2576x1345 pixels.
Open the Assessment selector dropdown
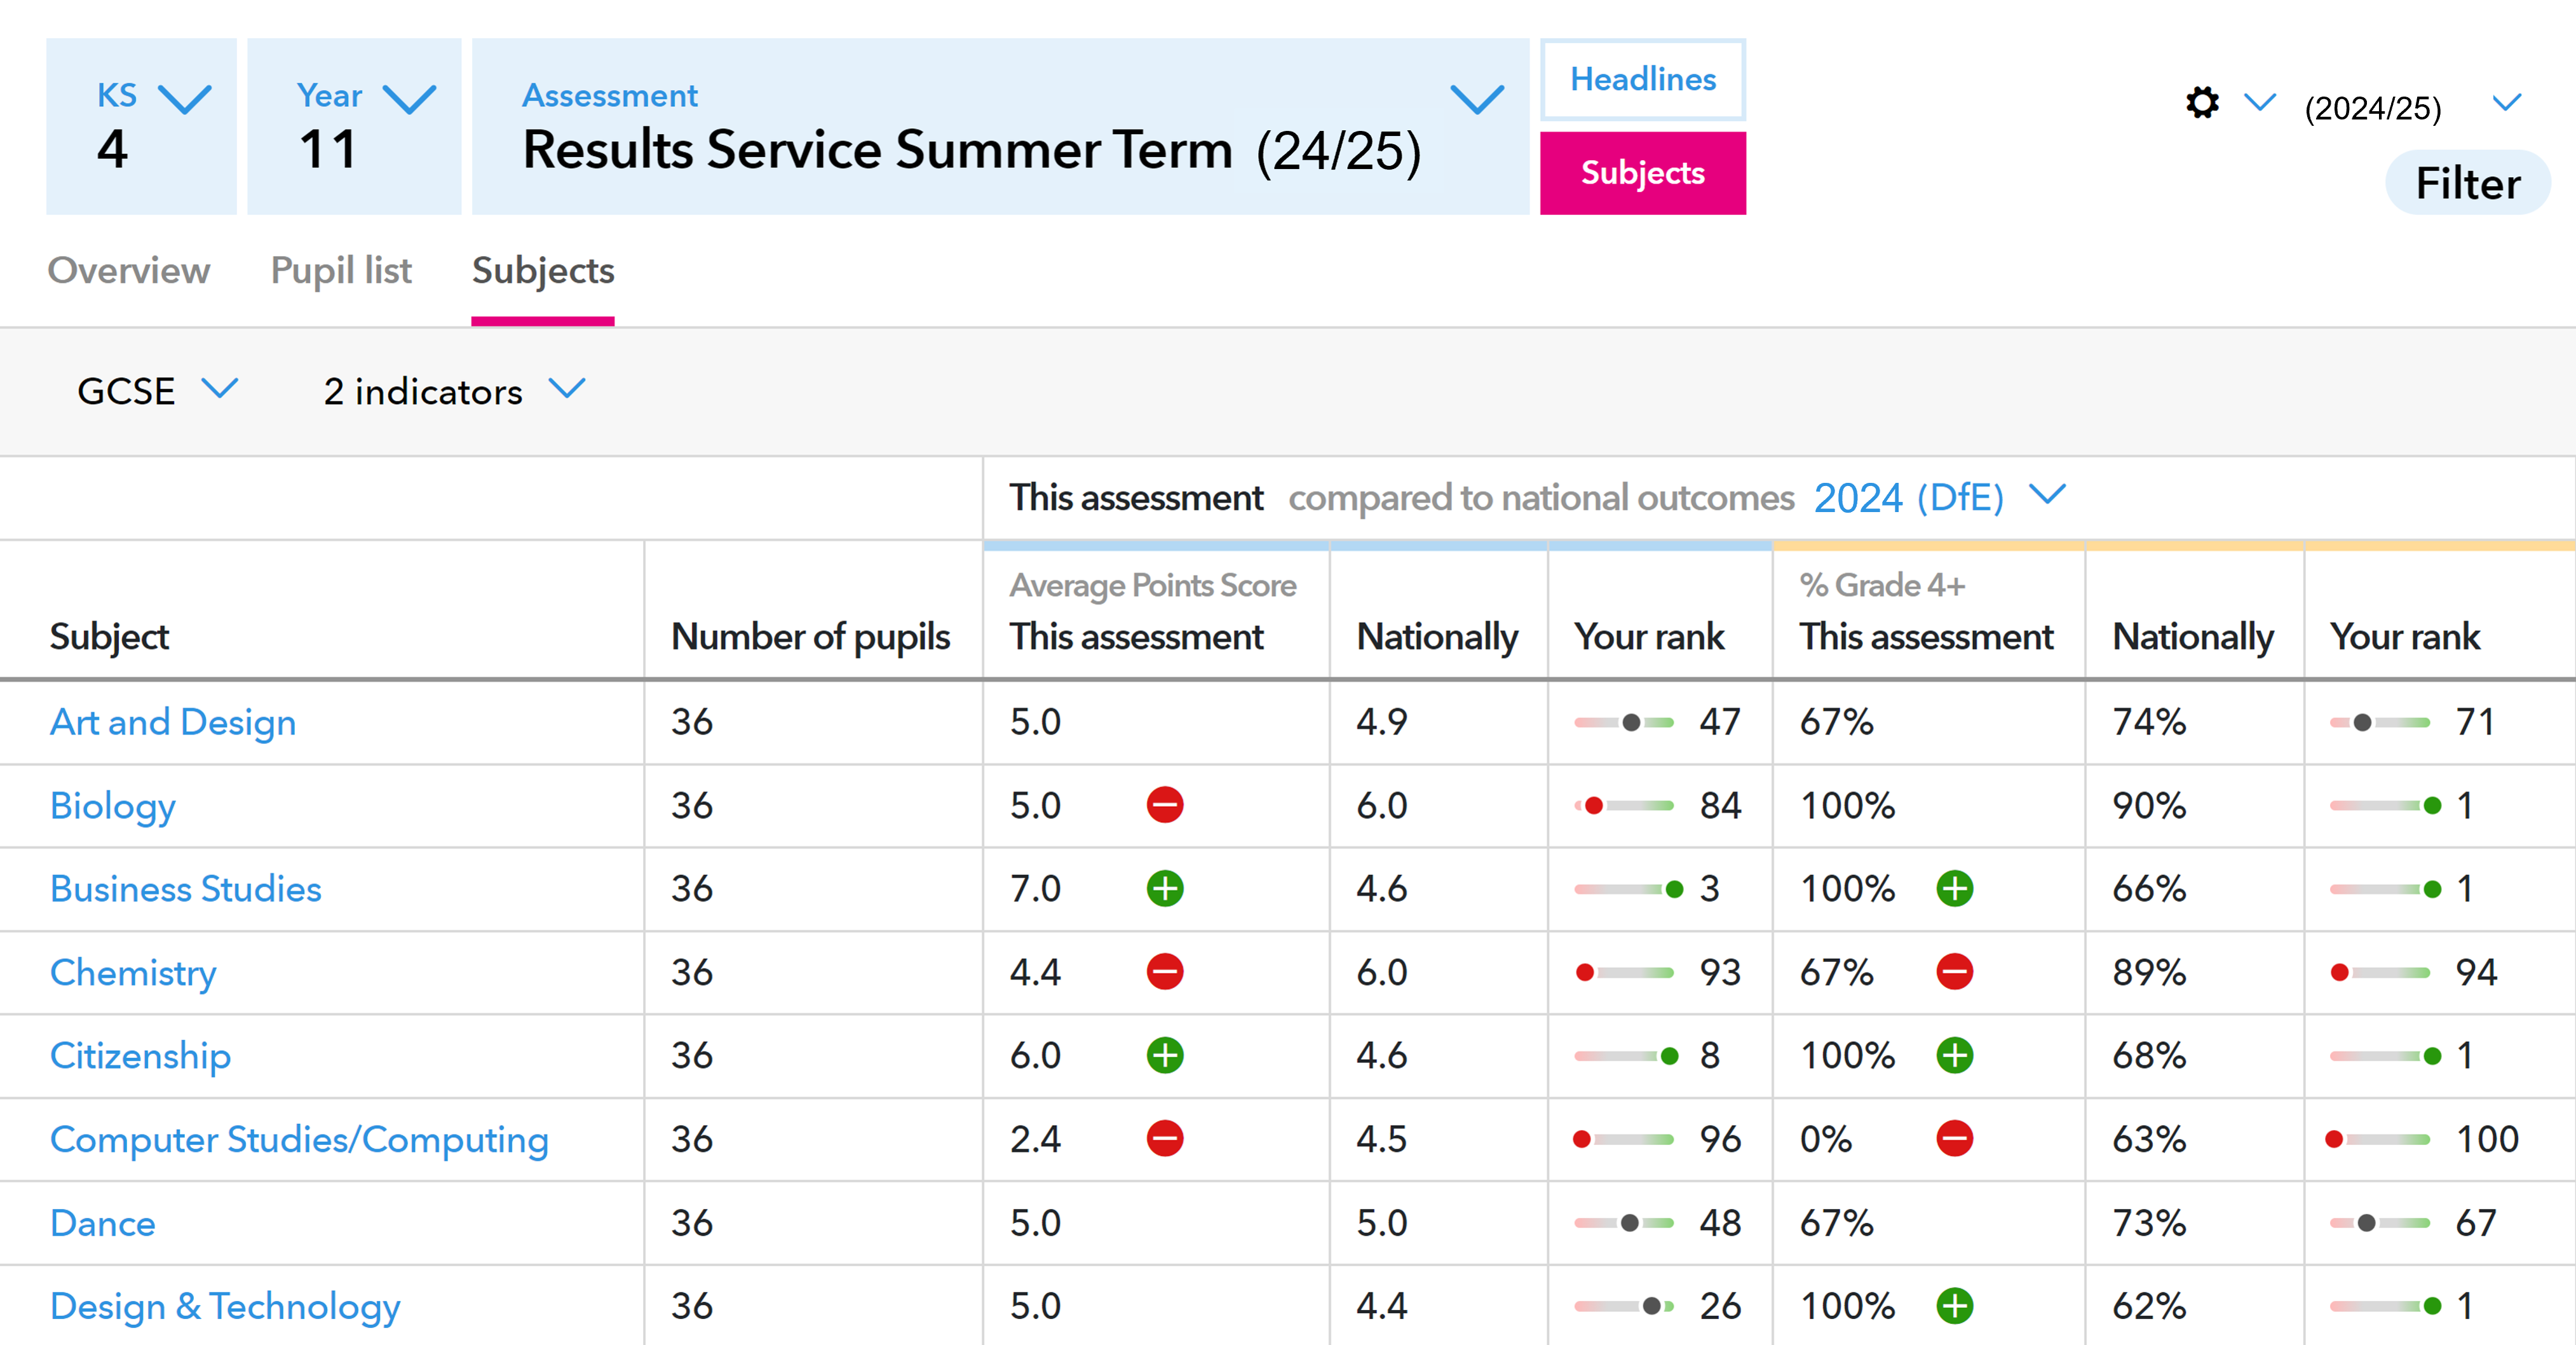coord(1000,126)
